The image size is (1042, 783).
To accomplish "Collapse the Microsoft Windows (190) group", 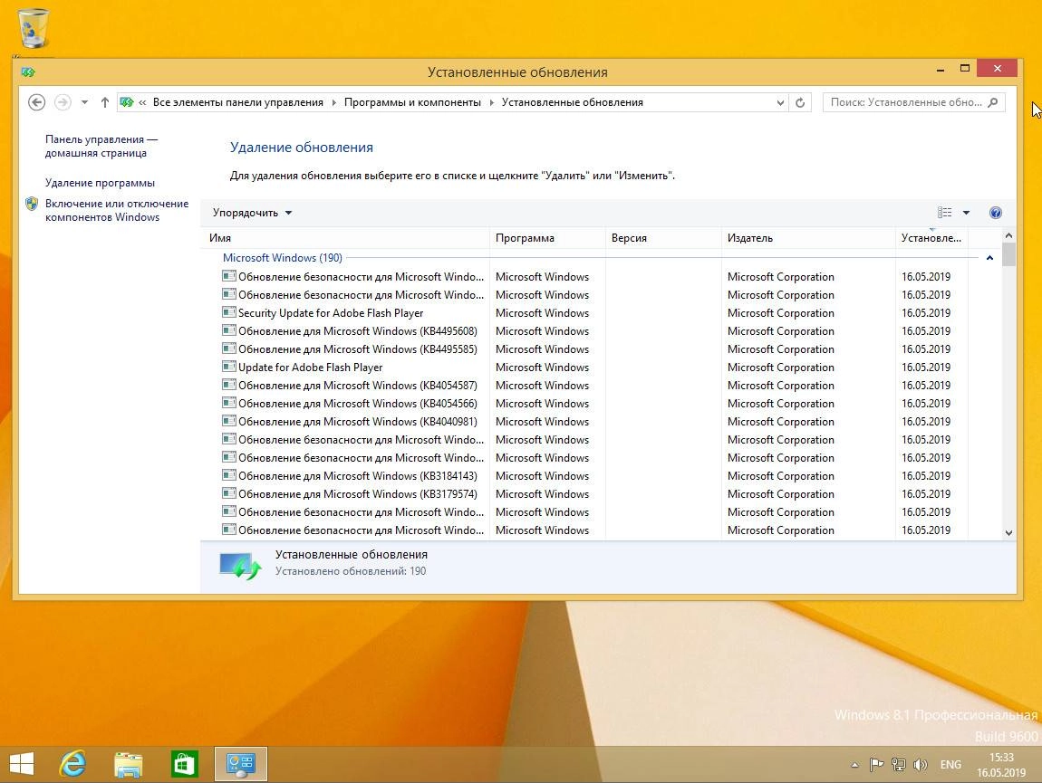I will pos(989,258).
